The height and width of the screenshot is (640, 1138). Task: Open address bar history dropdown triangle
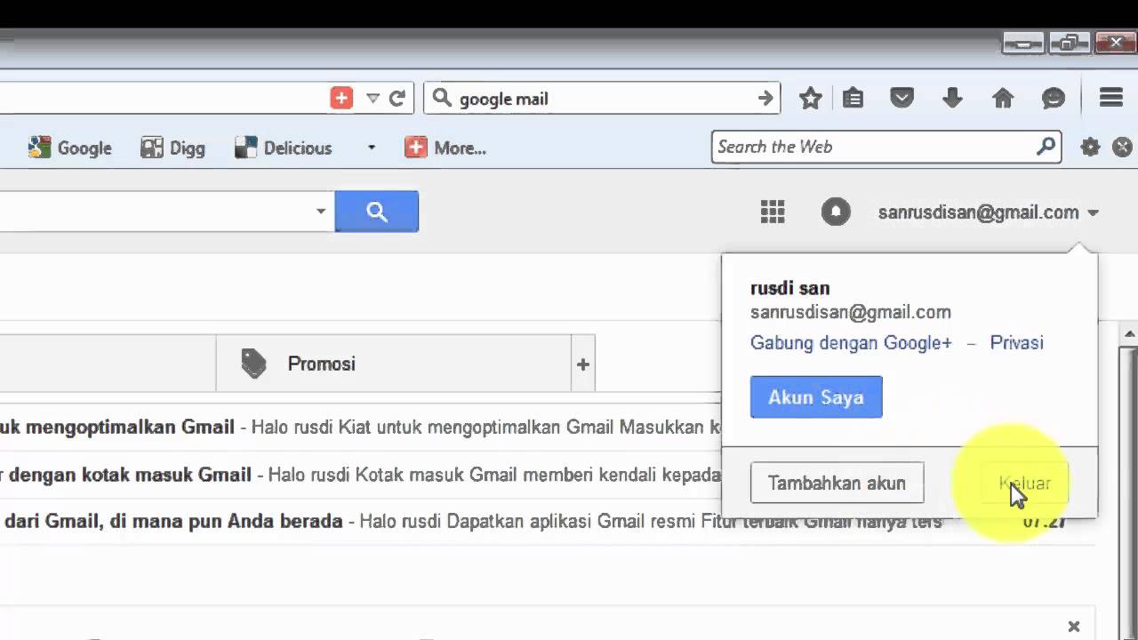coord(373,99)
